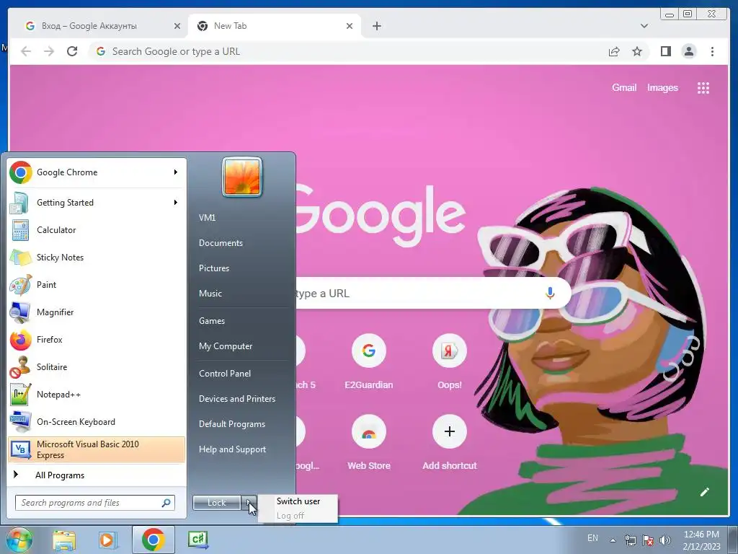Screen dimensions: 738x554
Task: Click the user account picture in Start menu
Action: pyautogui.click(x=242, y=177)
